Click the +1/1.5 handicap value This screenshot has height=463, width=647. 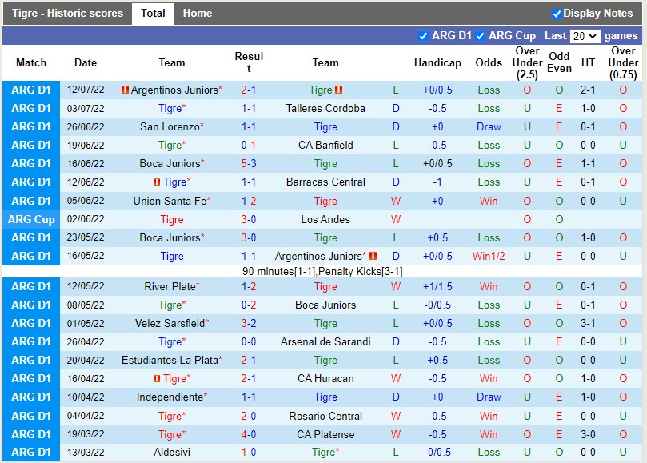pos(437,287)
